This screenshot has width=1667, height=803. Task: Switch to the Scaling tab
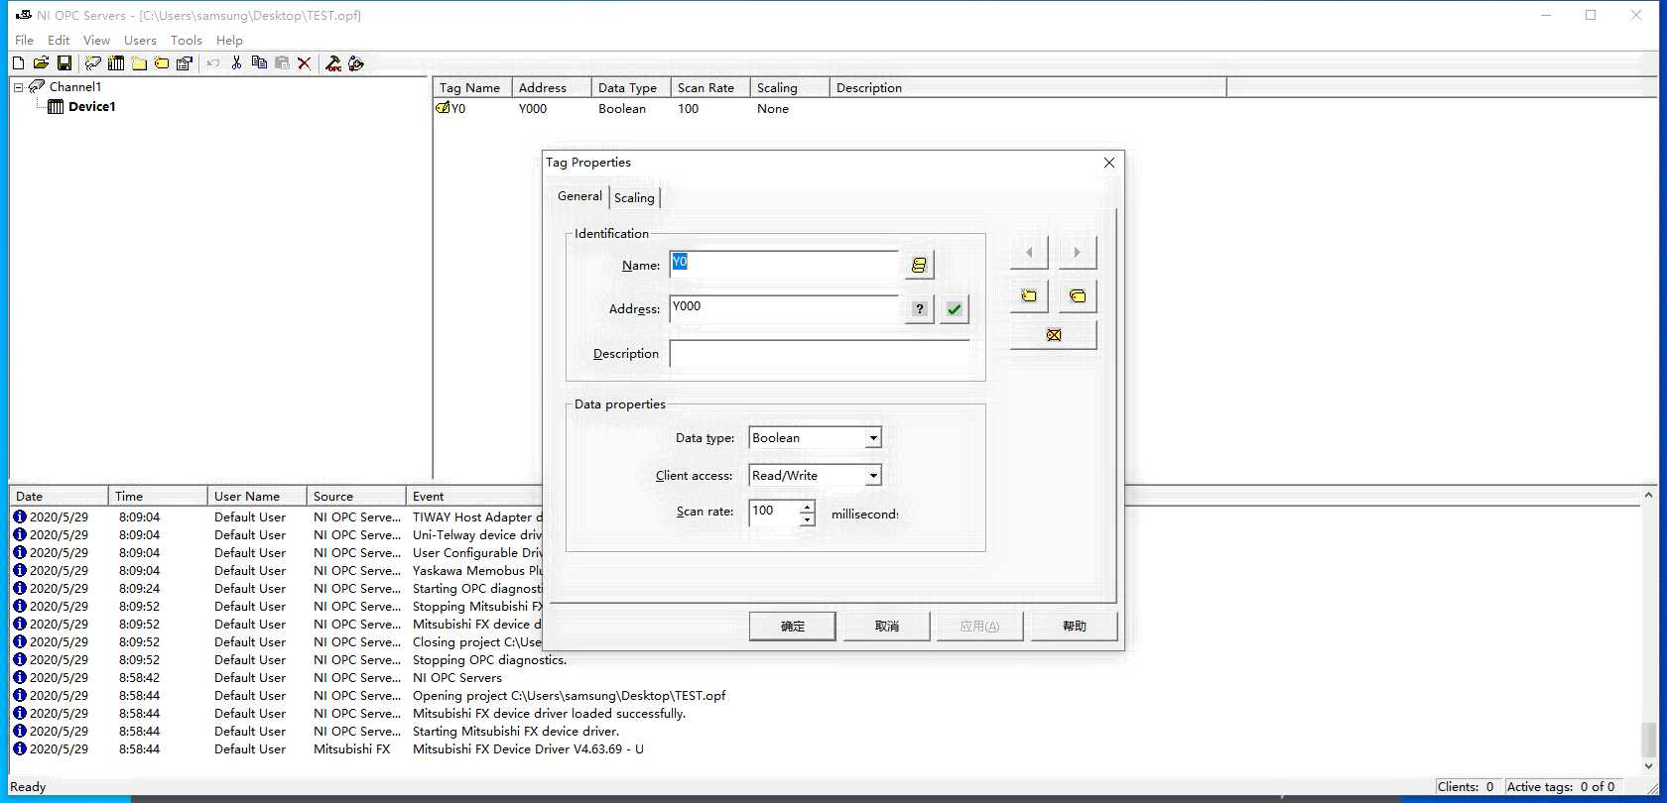click(x=634, y=197)
